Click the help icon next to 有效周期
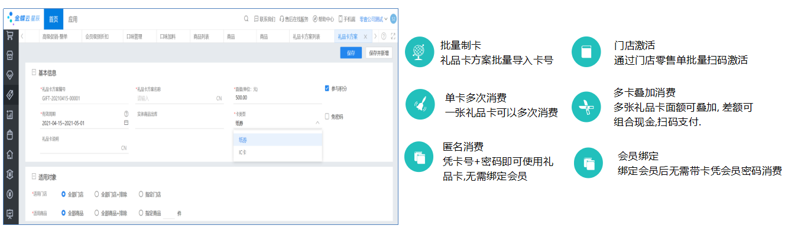Viewport: 788px width, 232px height. click(126, 113)
